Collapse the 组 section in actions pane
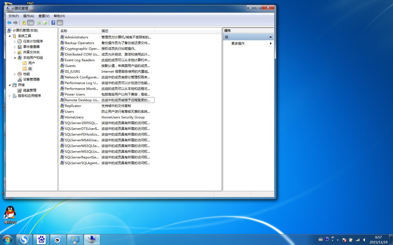Screen dimensions: 393x245 coord(270,37)
